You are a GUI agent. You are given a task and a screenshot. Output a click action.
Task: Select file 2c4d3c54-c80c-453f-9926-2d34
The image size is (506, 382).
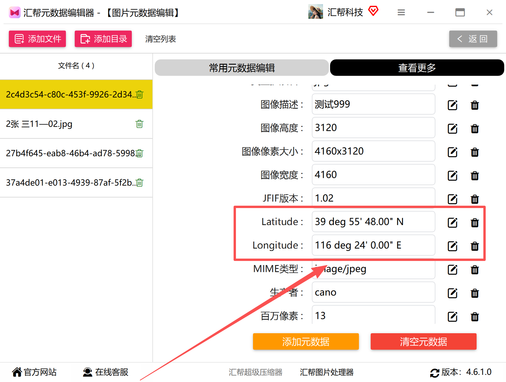tap(76, 94)
